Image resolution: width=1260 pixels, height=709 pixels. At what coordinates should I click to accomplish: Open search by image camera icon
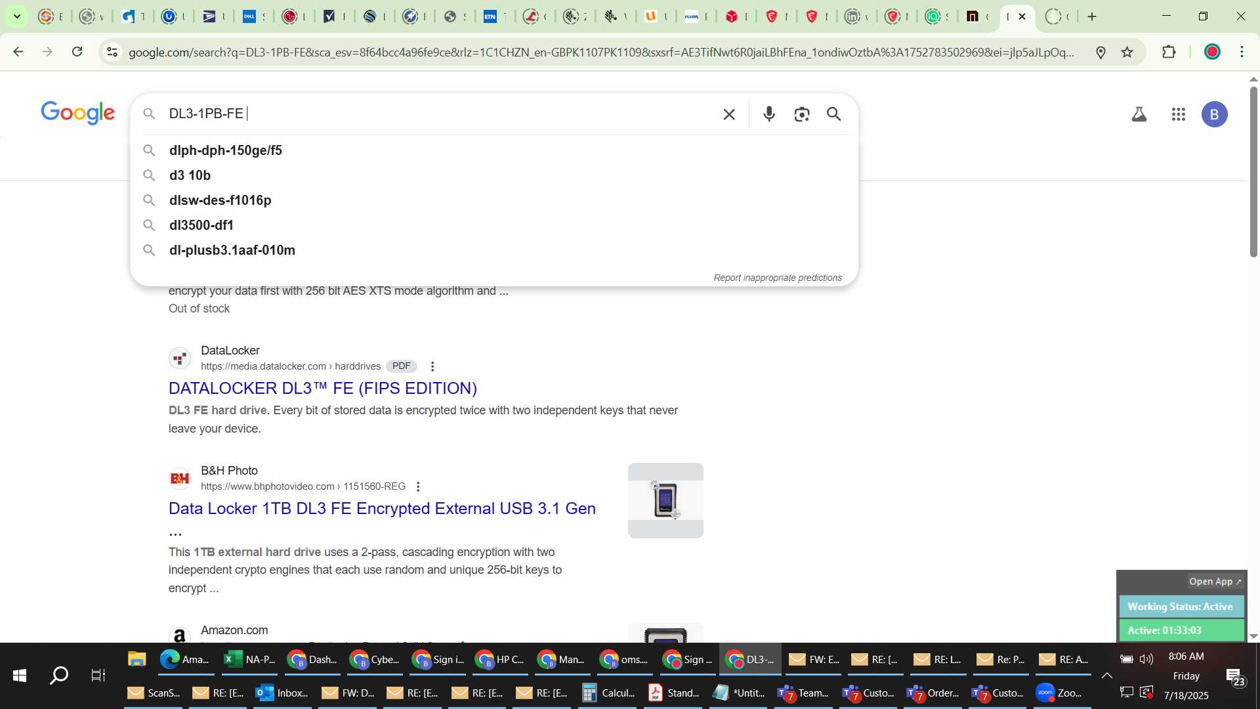point(801,114)
